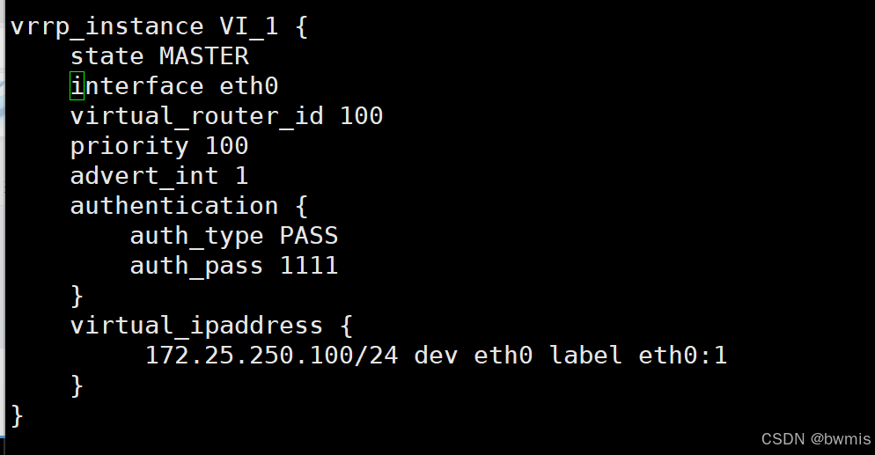
Task: Click the vrrp_instance keyword
Action: (x=107, y=27)
